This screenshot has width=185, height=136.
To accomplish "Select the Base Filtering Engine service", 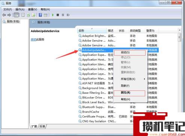I will [x=96, y=93].
